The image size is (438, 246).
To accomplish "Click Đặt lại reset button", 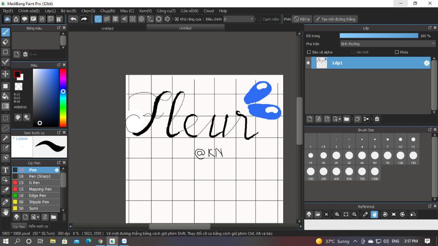I will click(x=302, y=19).
